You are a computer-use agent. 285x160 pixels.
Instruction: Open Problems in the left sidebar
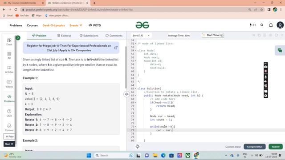click(9, 99)
